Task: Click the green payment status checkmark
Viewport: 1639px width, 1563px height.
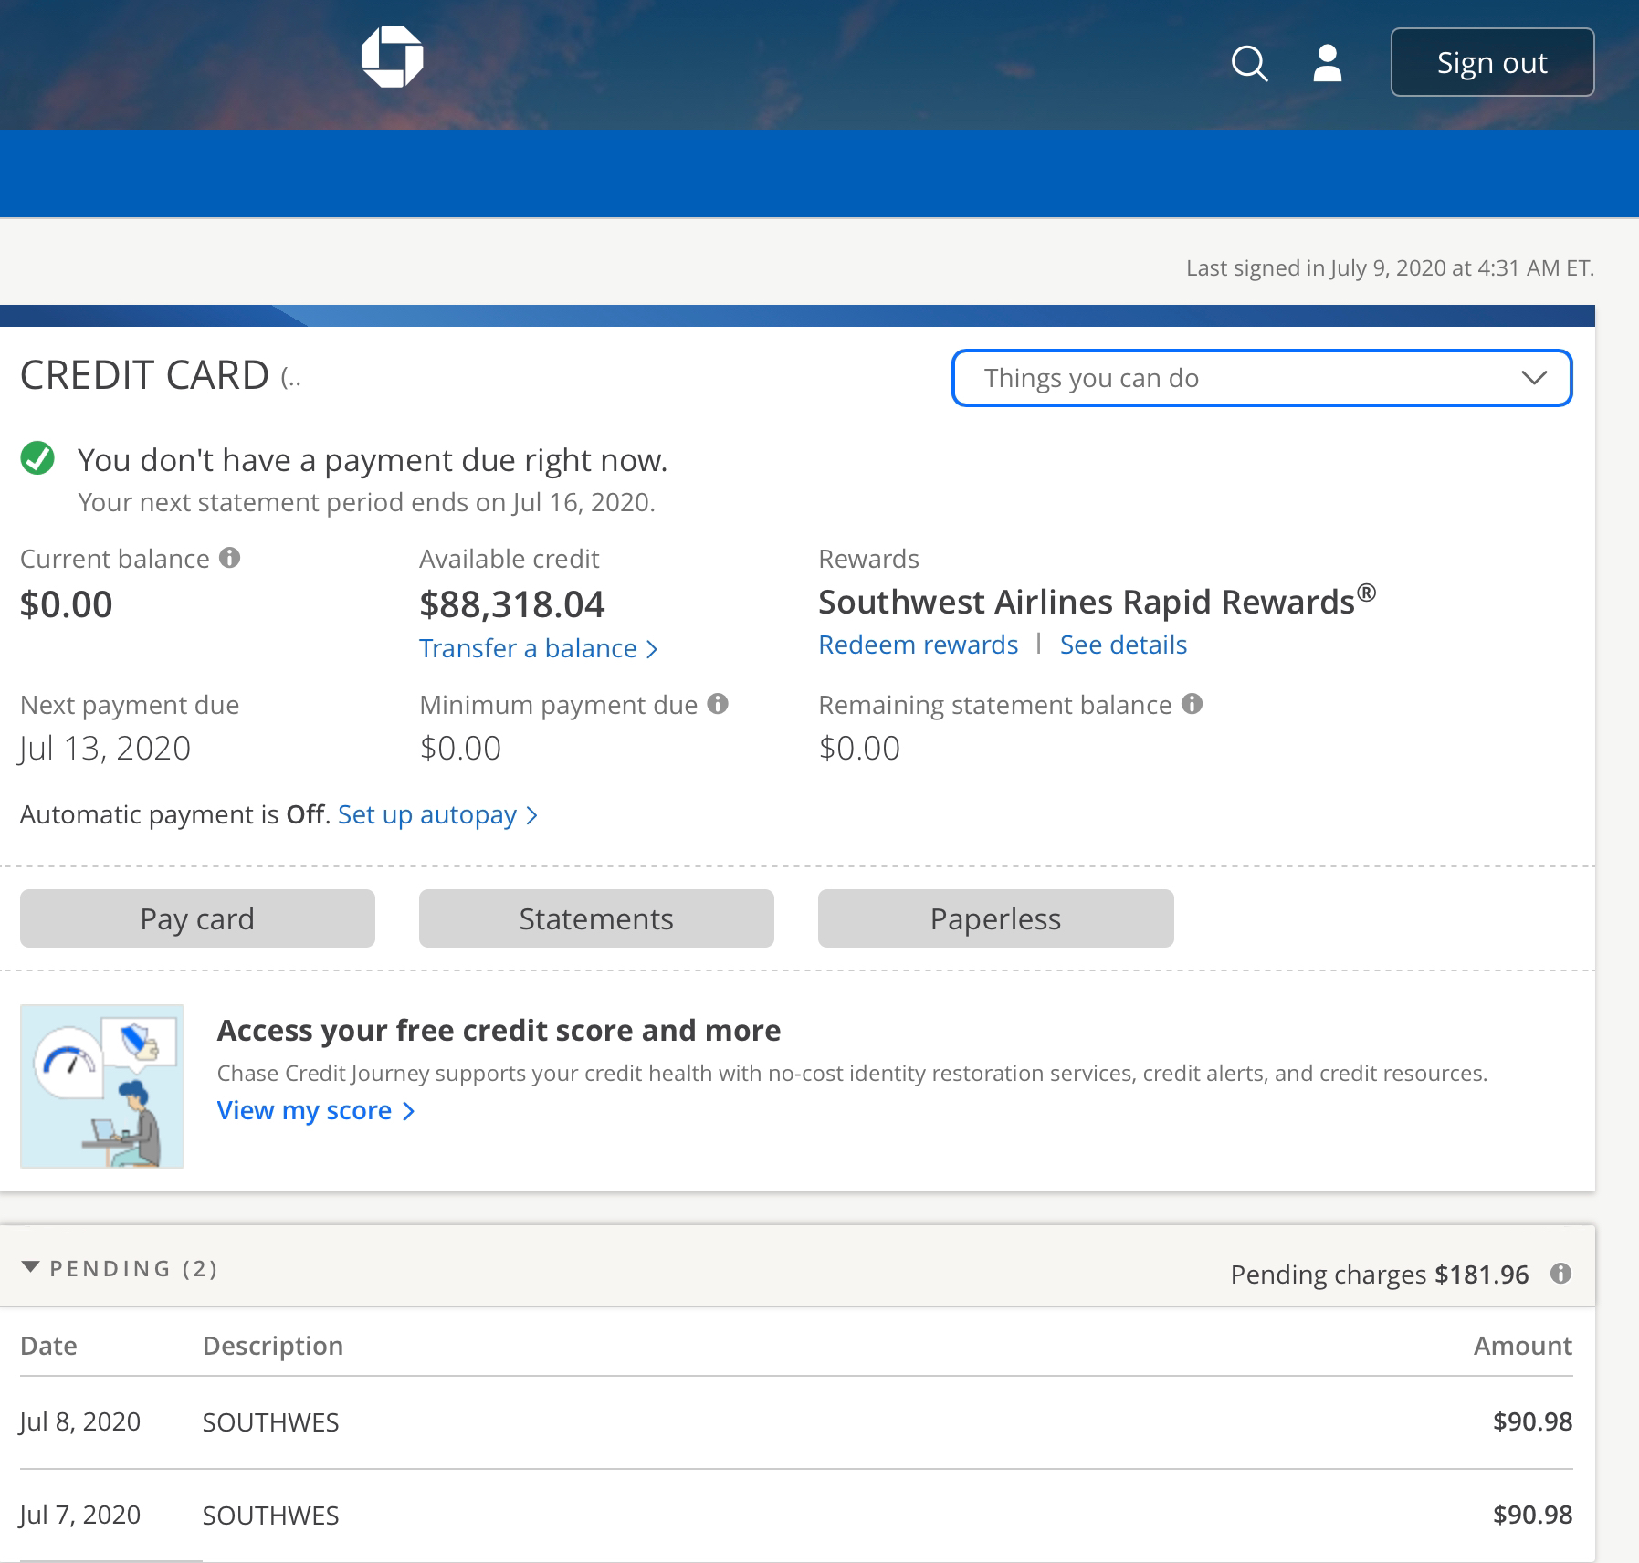Action: point(37,459)
